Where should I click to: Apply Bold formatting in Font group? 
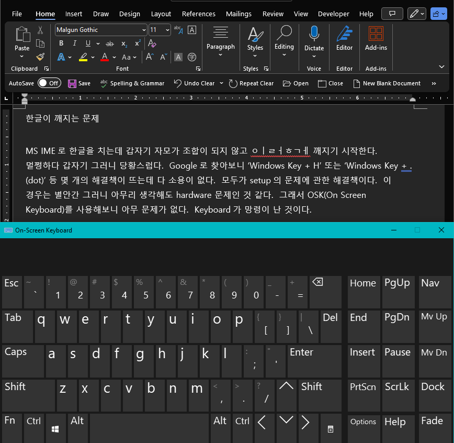point(61,43)
